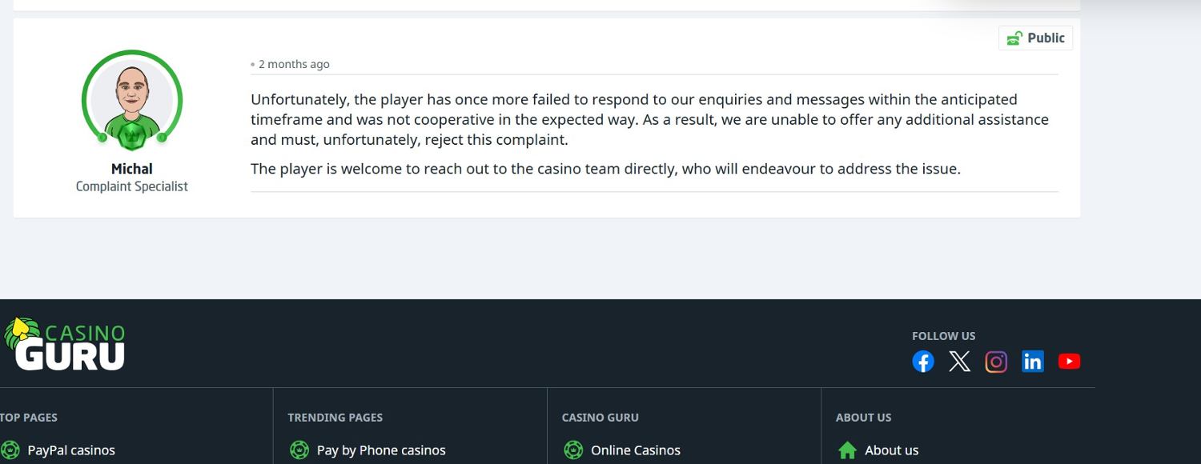1201x464 pixels.
Task: Click the '2 months ago' timestamp
Action: (x=294, y=64)
